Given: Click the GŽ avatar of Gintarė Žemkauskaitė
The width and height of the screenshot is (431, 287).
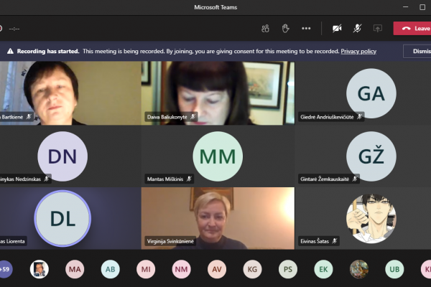Looking at the screenshot, I should (371, 156).
